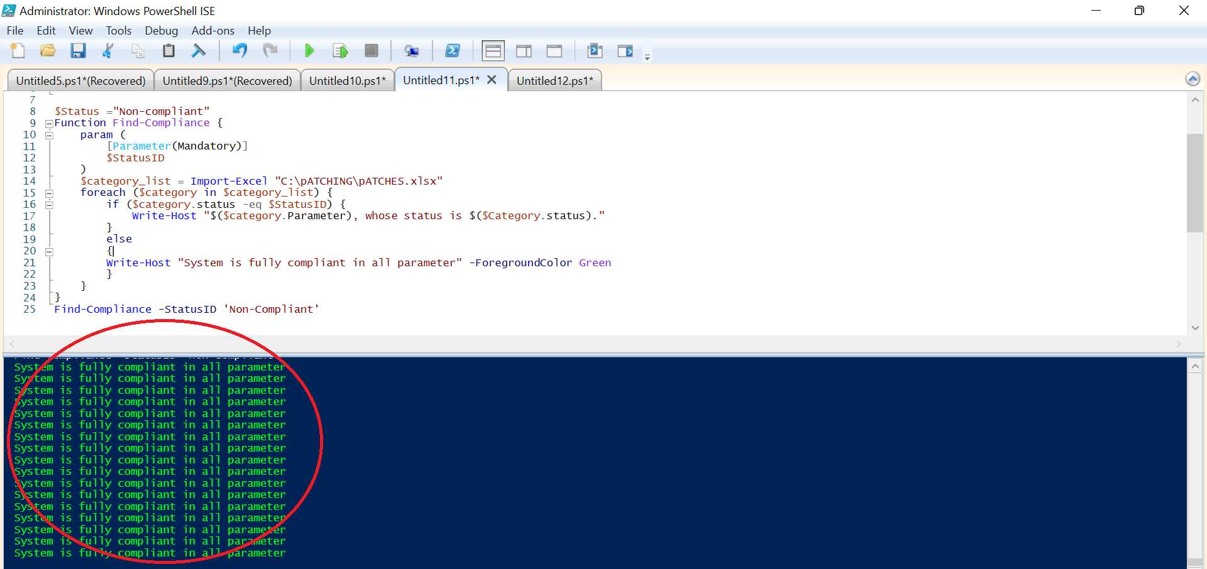Show script pane maximized layout
1207x569 pixels.
coord(554,51)
